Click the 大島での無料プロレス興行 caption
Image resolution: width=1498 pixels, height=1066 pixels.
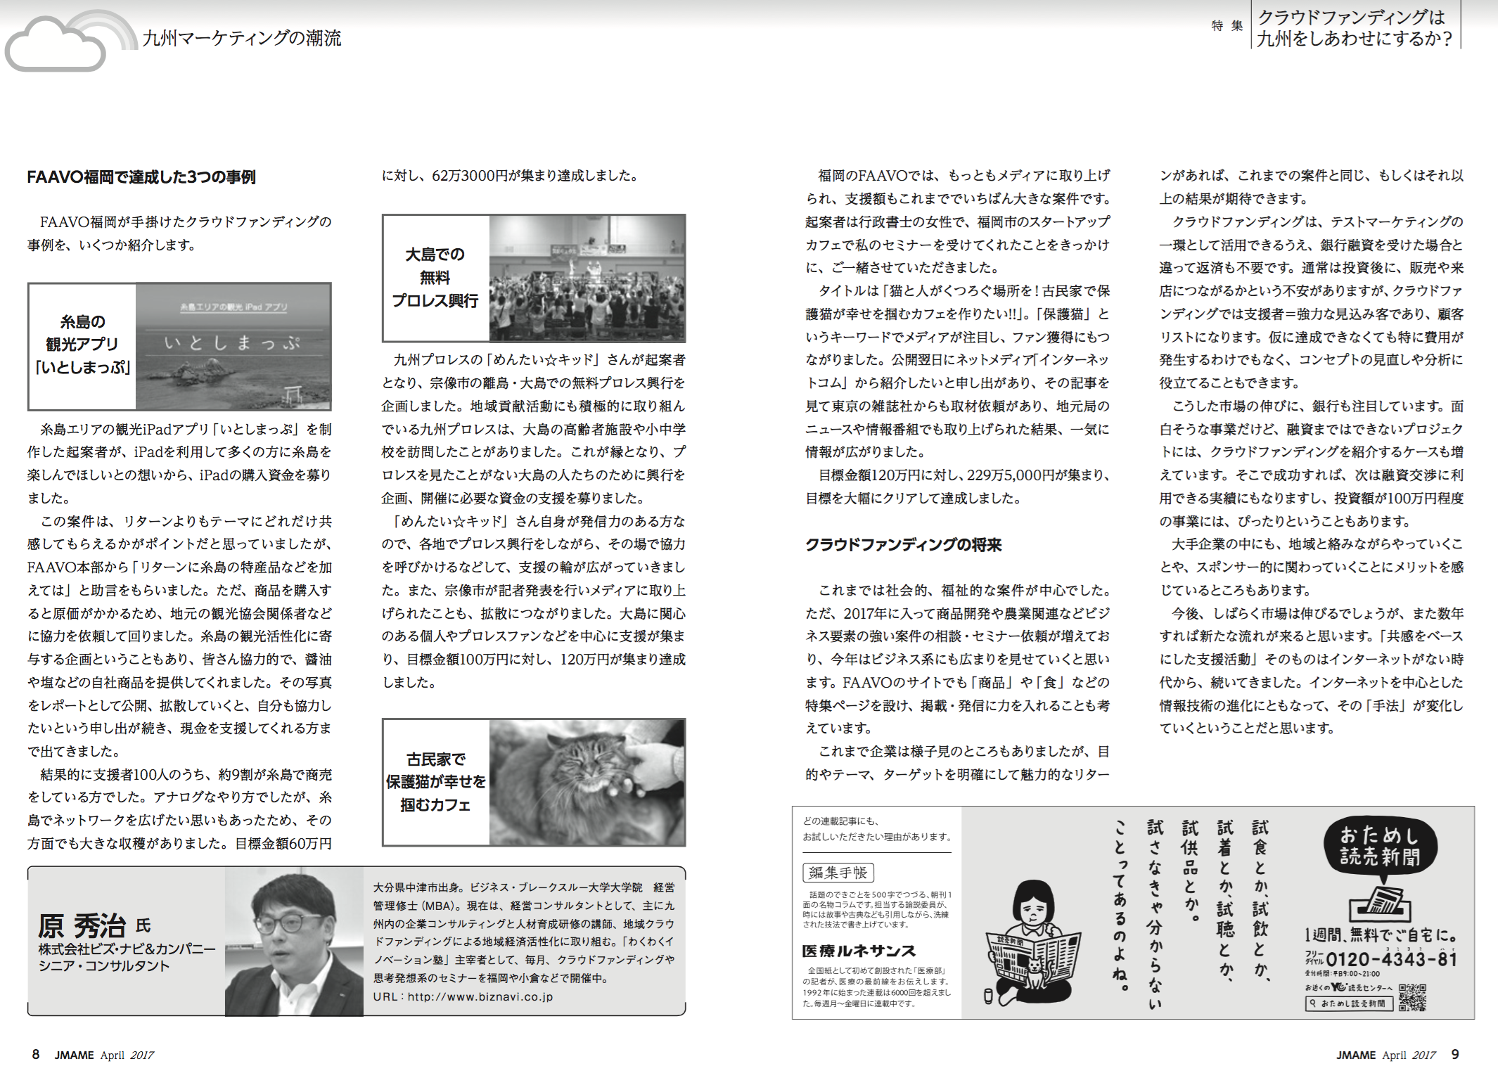pyautogui.click(x=435, y=278)
